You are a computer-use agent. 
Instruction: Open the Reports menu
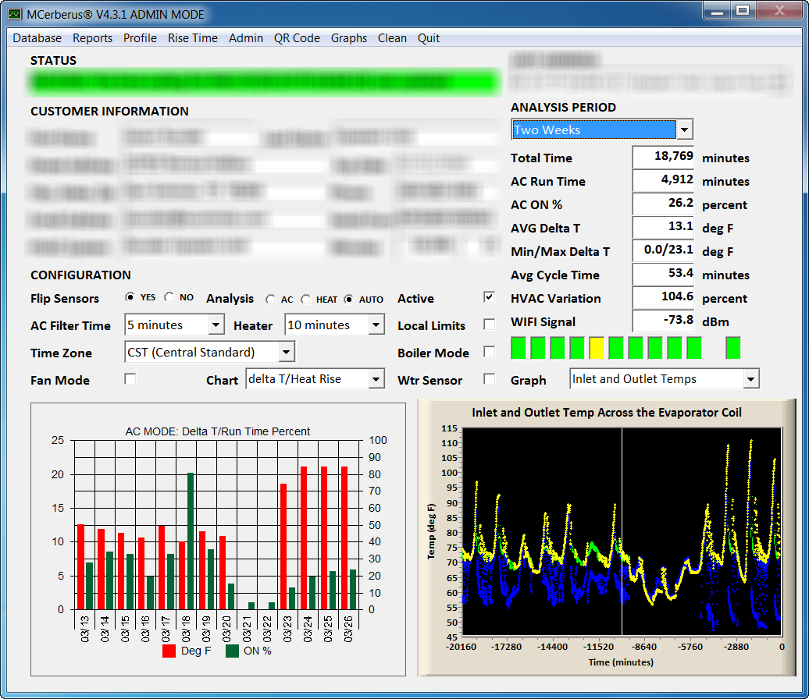point(92,38)
